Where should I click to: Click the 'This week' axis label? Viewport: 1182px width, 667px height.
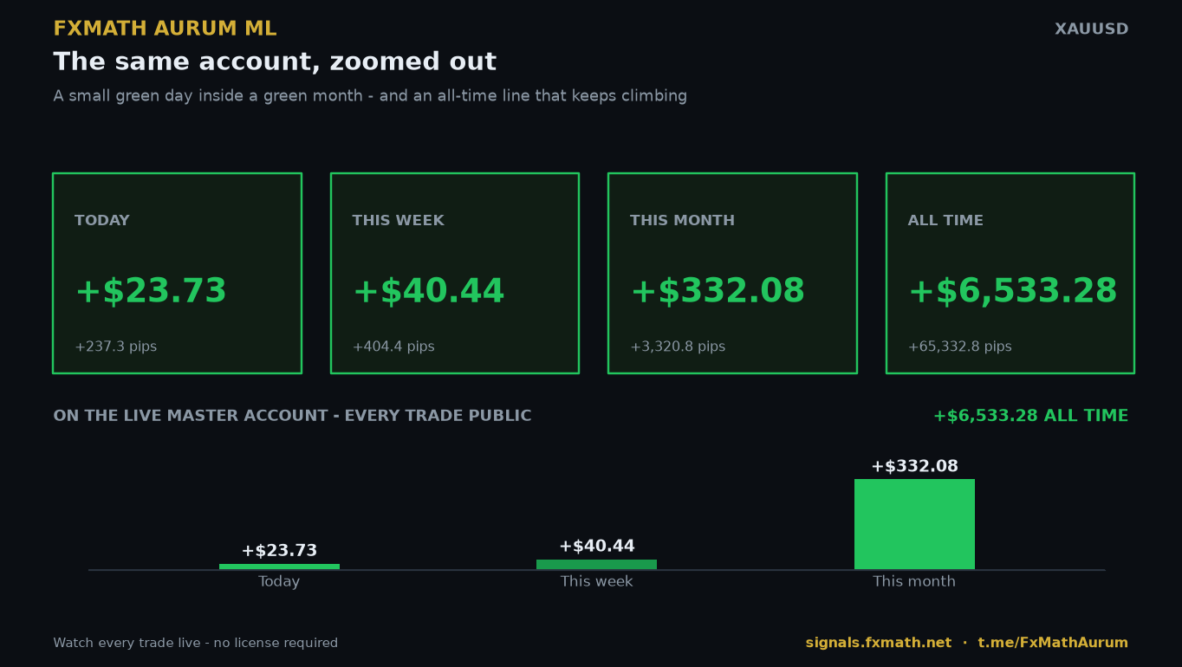[596, 582]
